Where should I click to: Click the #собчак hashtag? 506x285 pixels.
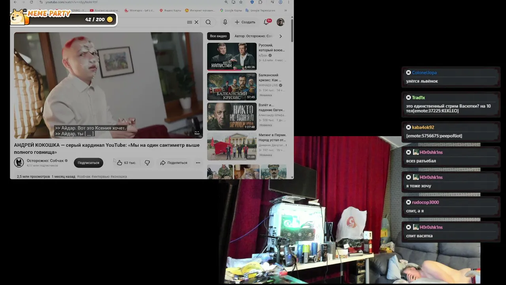pos(84,177)
